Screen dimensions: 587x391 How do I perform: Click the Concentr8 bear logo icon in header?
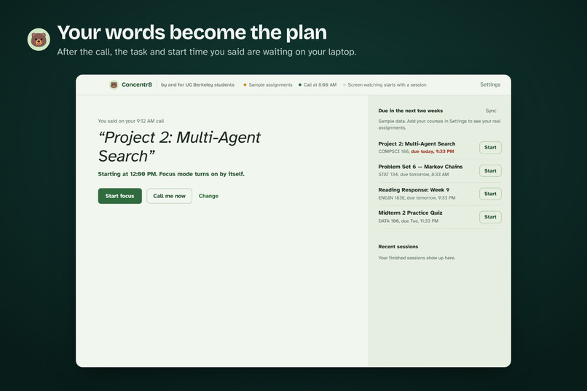(114, 85)
